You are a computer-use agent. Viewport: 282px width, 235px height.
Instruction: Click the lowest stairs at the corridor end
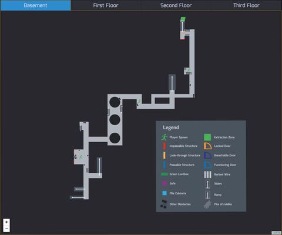(x=78, y=197)
